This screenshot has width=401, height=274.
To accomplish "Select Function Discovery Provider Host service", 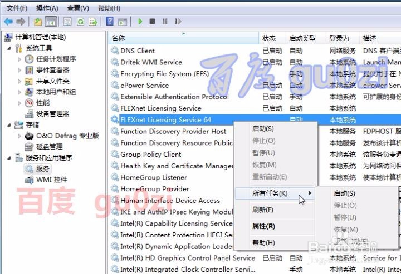I will (173, 131).
